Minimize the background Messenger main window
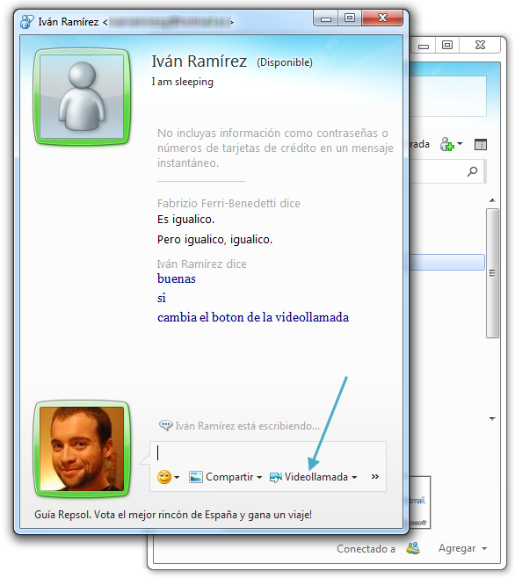The image size is (515, 578). (423, 46)
